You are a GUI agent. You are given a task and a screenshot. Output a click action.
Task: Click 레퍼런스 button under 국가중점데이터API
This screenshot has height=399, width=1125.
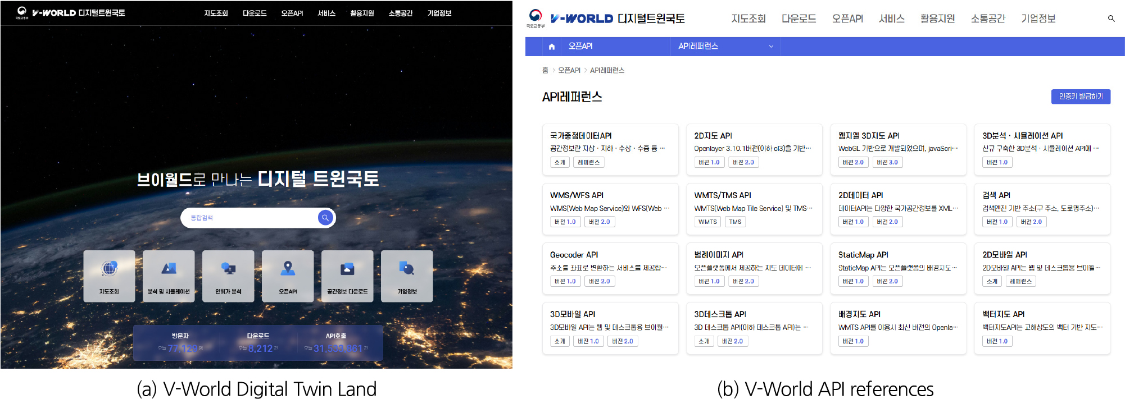[x=588, y=162]
